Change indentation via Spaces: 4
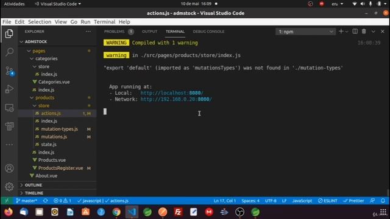The image size is (390, 219). 250,201
